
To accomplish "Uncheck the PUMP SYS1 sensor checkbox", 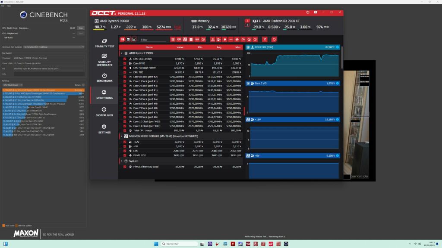I will point(125,155).
